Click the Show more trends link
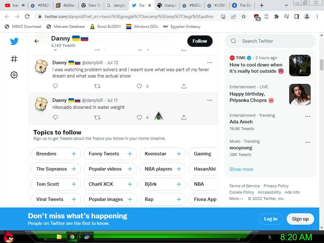 241,169
